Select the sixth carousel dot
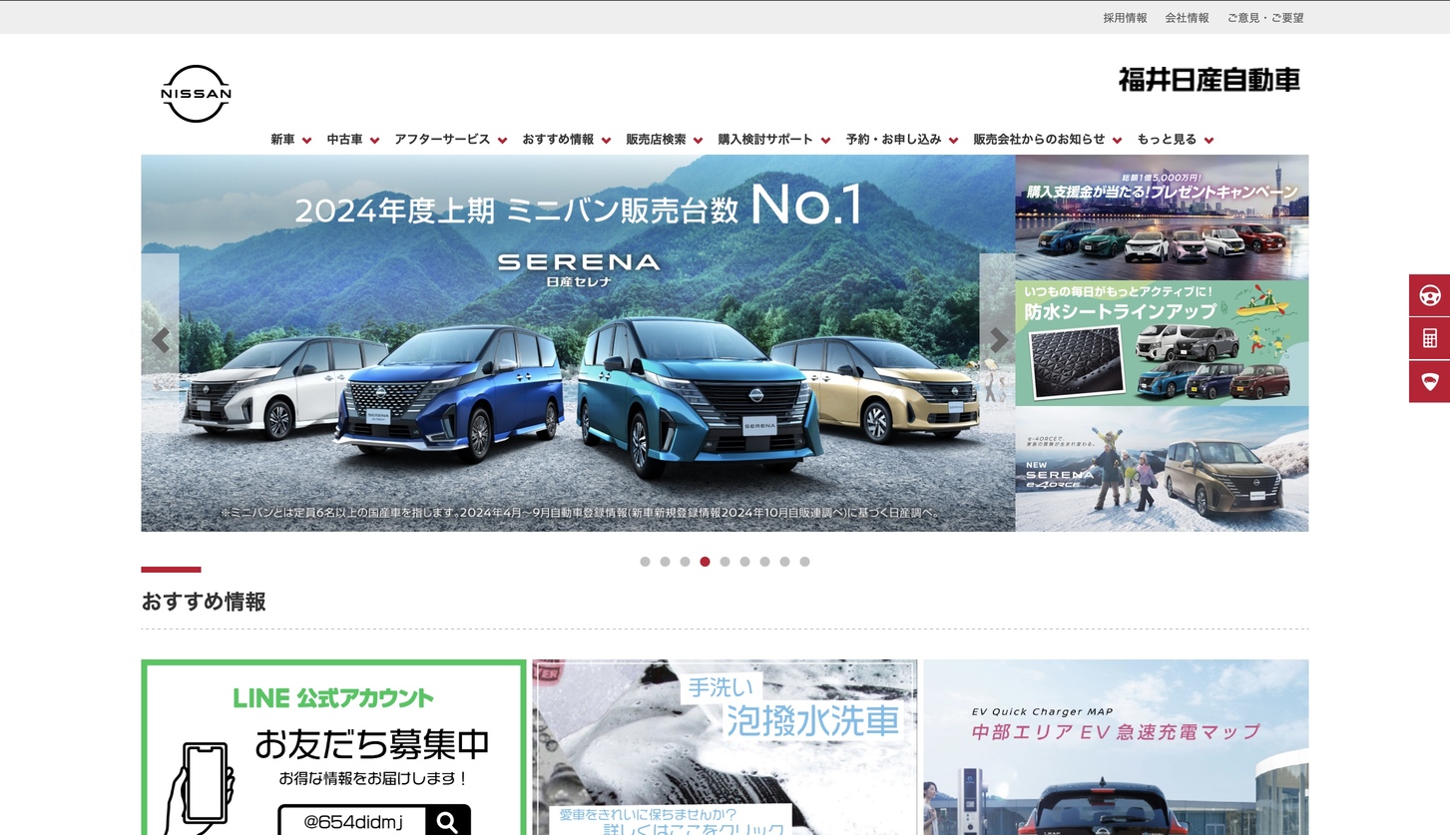 [x=744, y=562]
